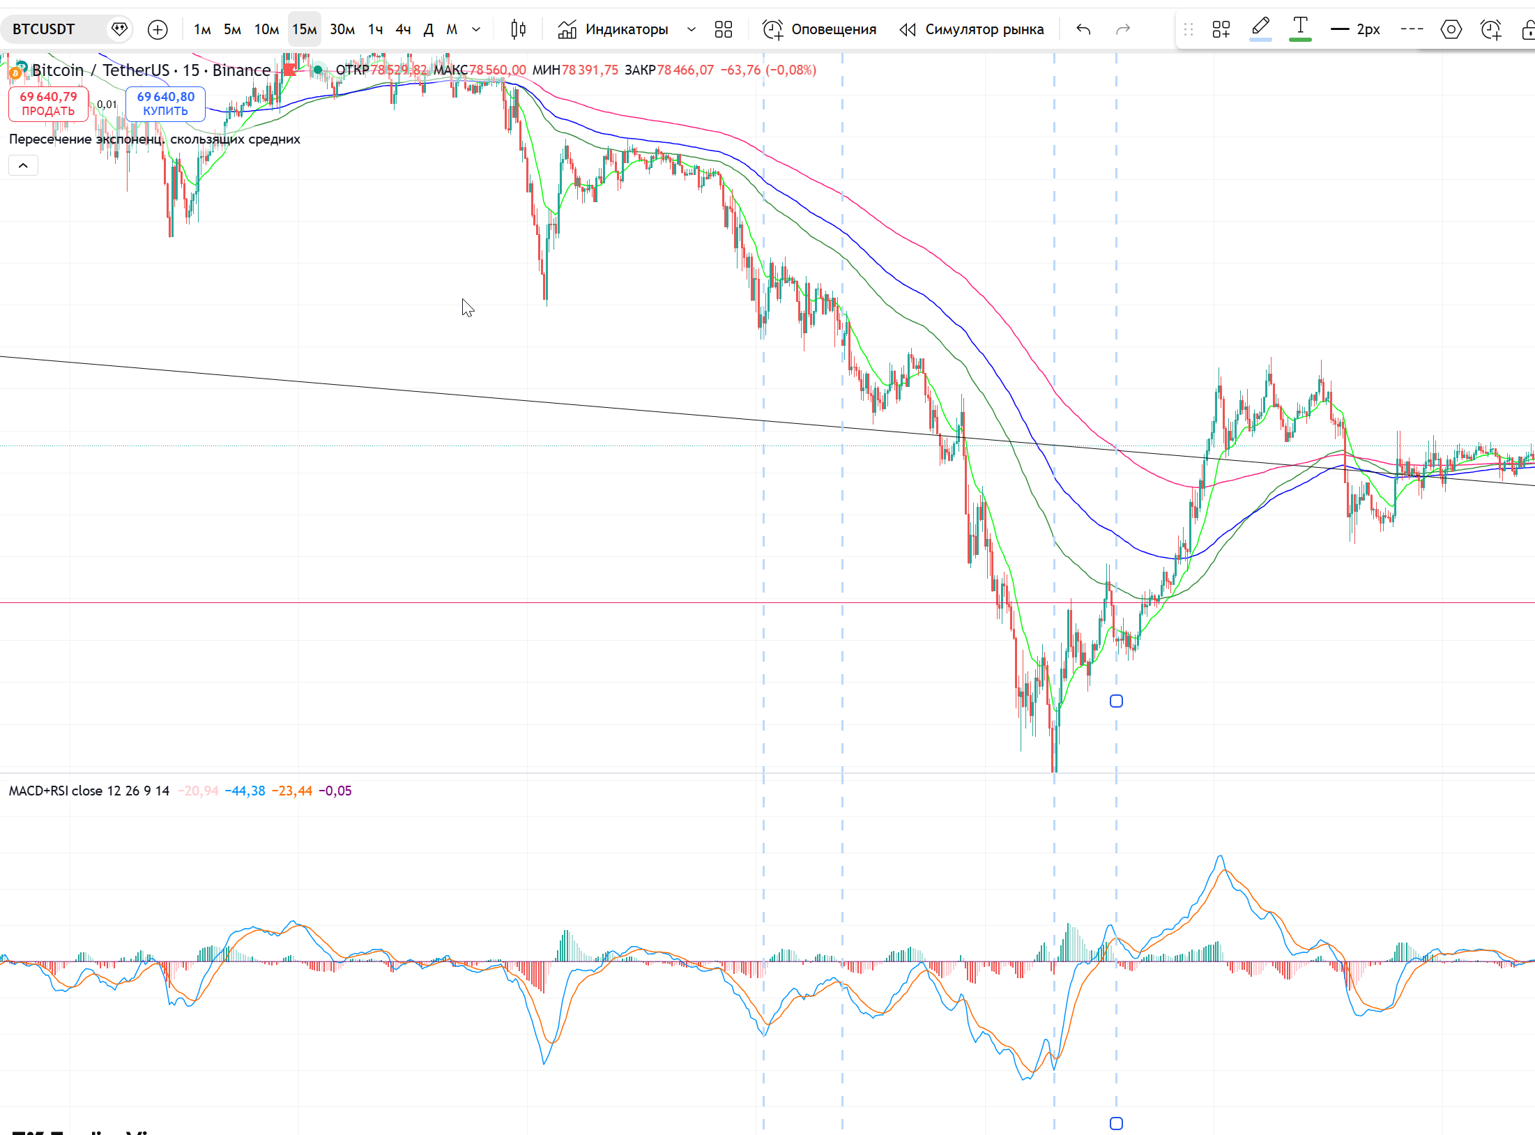
Task: Open drawing settings hexagon icon
Action: pos(1451,29)
